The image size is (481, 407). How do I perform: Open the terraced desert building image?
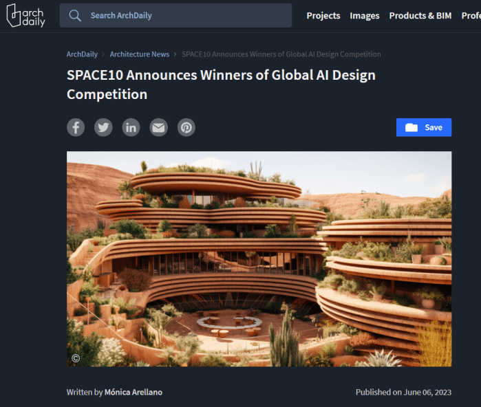[x=259, y=258]
